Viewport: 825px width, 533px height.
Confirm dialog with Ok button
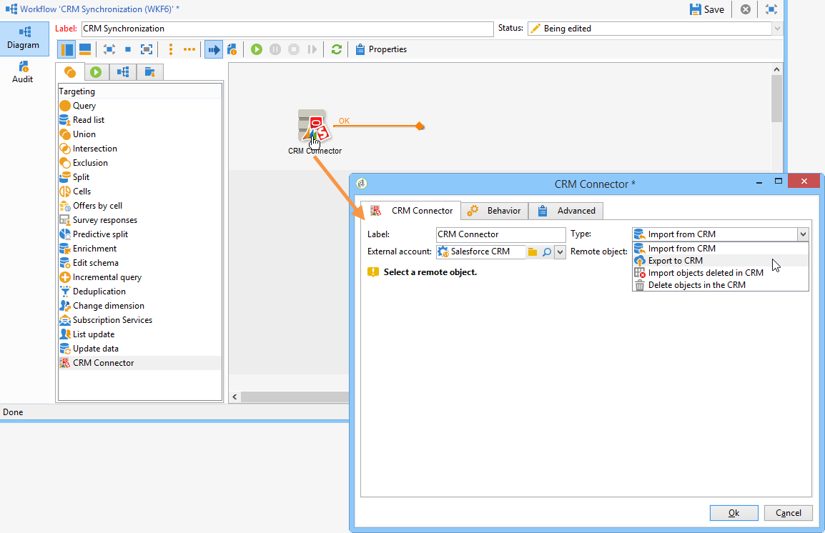tap(734, 513)
